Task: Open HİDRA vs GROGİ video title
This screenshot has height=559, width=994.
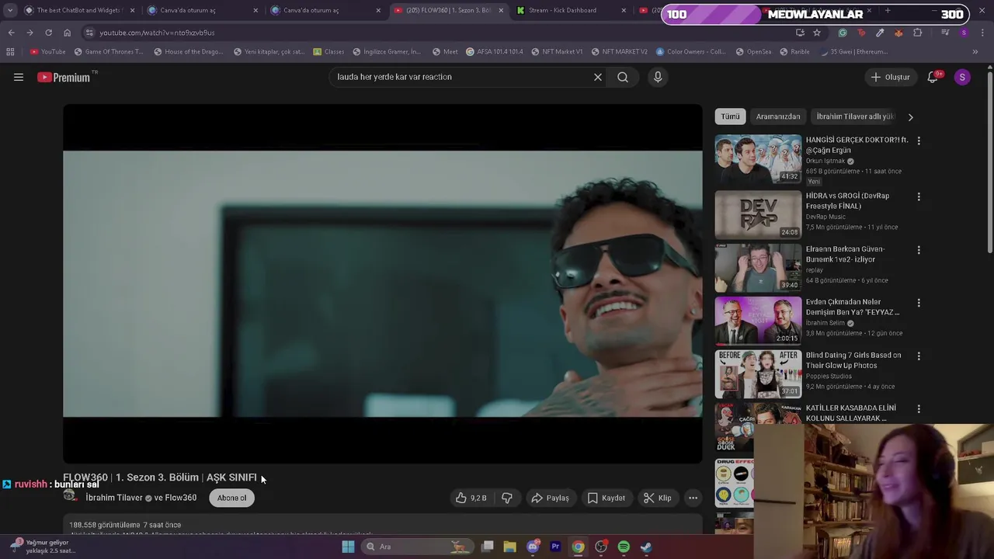Action: (847, 201)
